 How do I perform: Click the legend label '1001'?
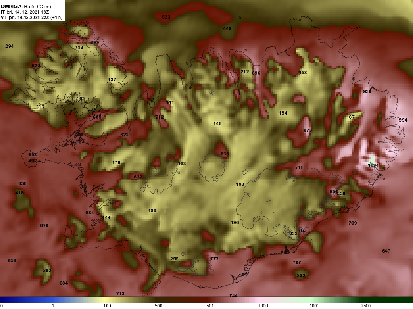[314, 306]
